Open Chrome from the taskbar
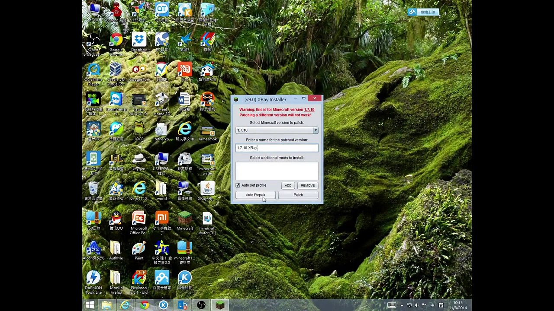Image resolution: width=554 pixels, height=311 pixels. (x=144, y=305)
